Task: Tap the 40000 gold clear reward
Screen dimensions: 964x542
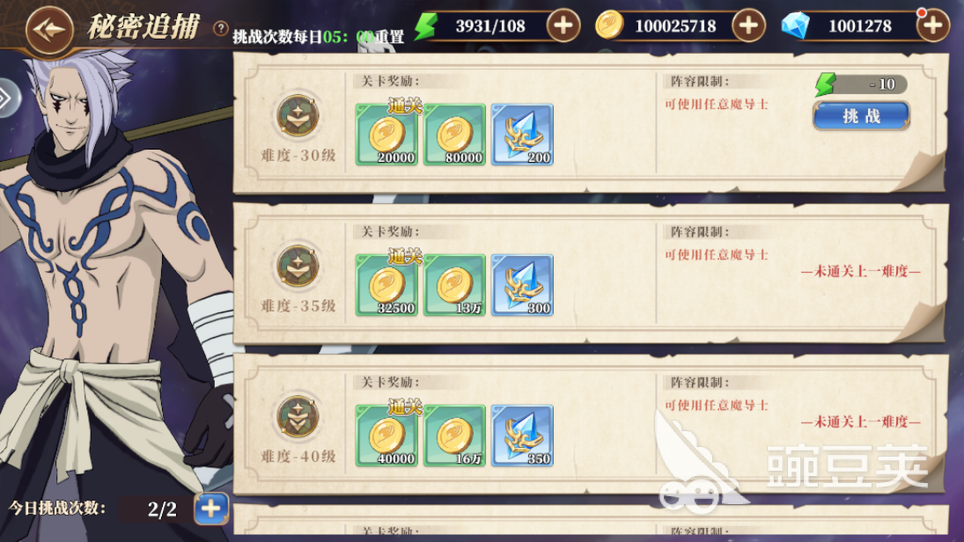Action: [x=386, y=436]
